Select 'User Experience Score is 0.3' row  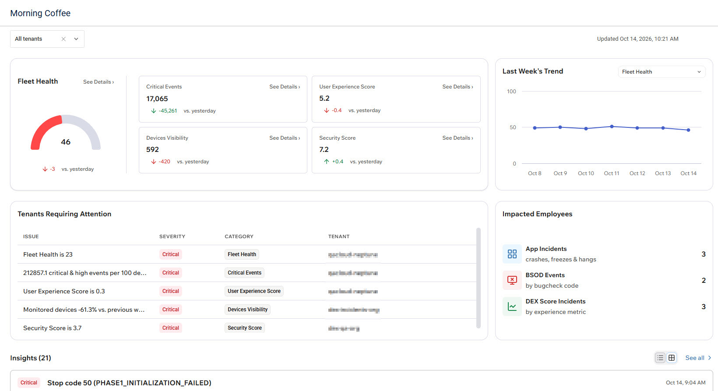(247, 291)
